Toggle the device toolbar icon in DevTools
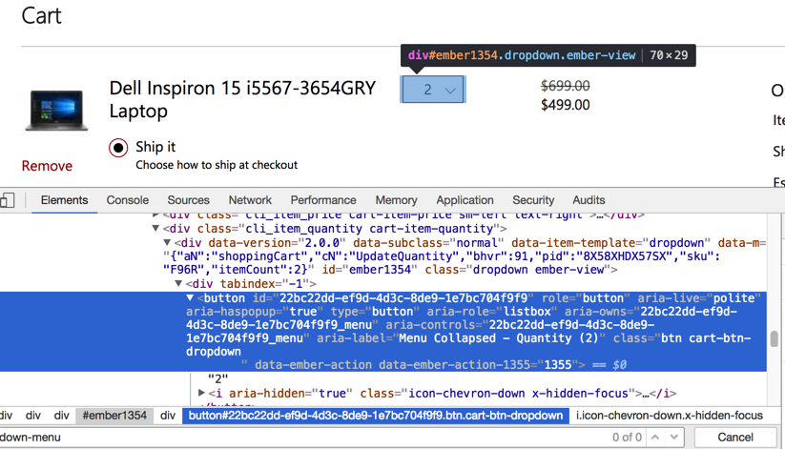The width and height of the screenshot is (785, 449). point(7,200)
